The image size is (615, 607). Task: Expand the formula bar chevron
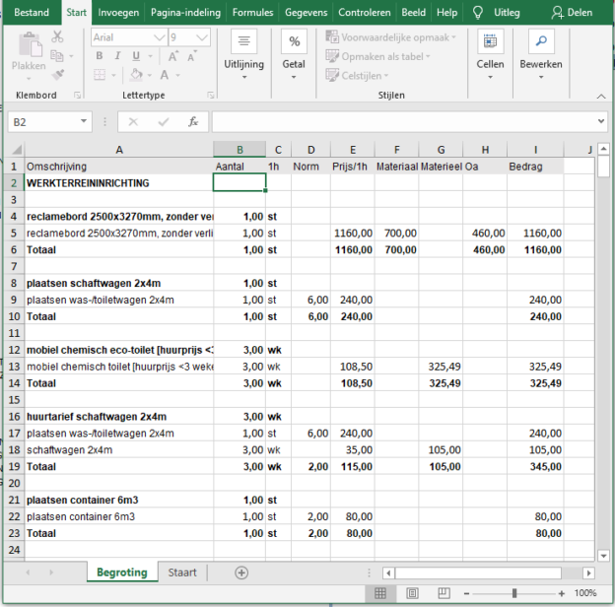(x=601, y=121)
